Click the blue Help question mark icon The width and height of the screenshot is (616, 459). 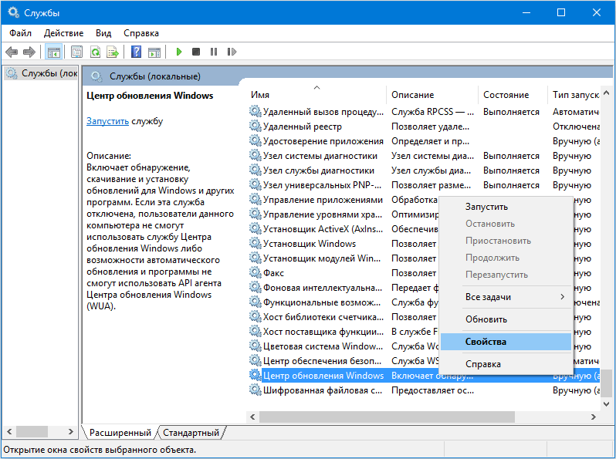pyautogui.click(x=136, y=52)
